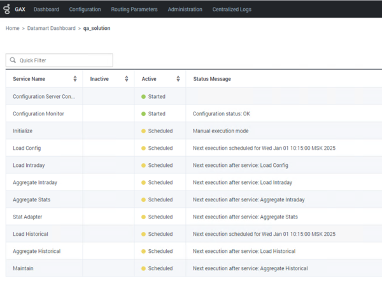Image resolution: width=382 pixels, height=281 pixels.
Task: Click the 'Manual execution mode' status message
Action: pyautogui.click(x=221, y=131)
